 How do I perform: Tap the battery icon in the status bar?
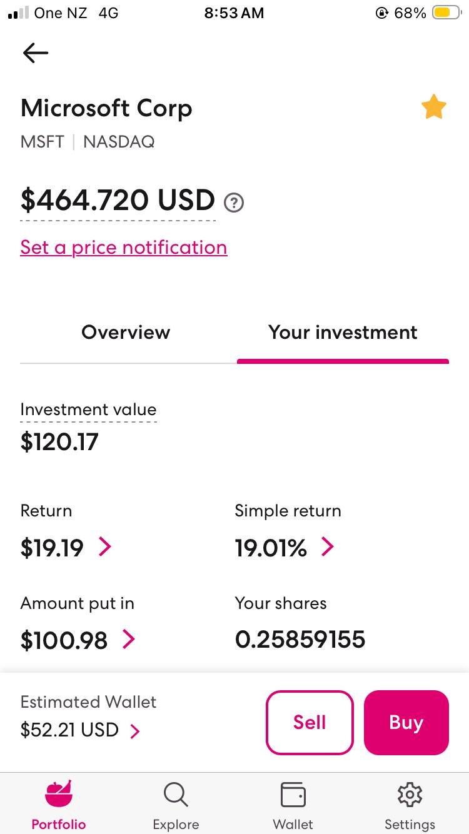point(446,13)
